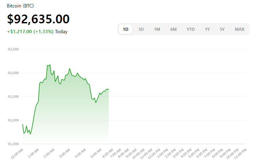Click the $92,635.00 price value
This screenshot has width=256, height=160.
(38, 19)
